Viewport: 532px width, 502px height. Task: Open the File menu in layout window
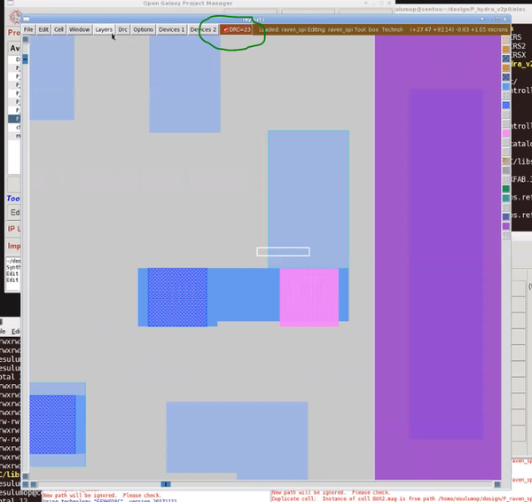[x=28, y=29]
